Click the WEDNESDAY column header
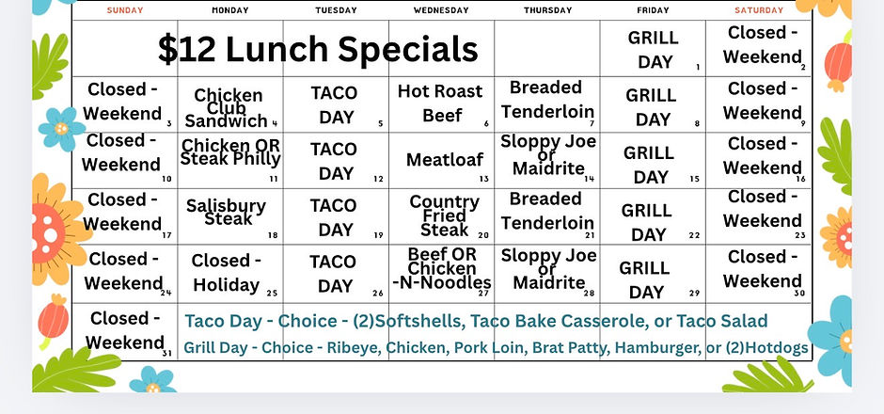884x414 pixels. coord(441,10)
